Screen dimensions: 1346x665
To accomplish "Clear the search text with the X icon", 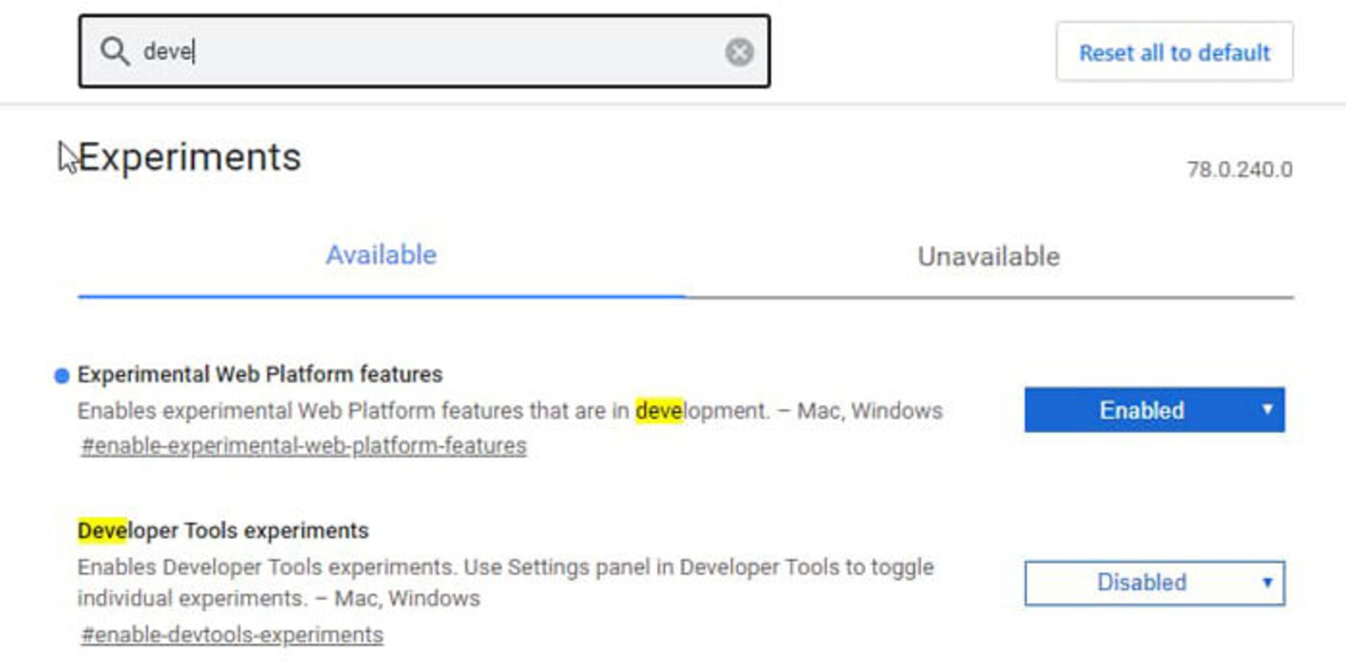I will click(x=739, y=52).
